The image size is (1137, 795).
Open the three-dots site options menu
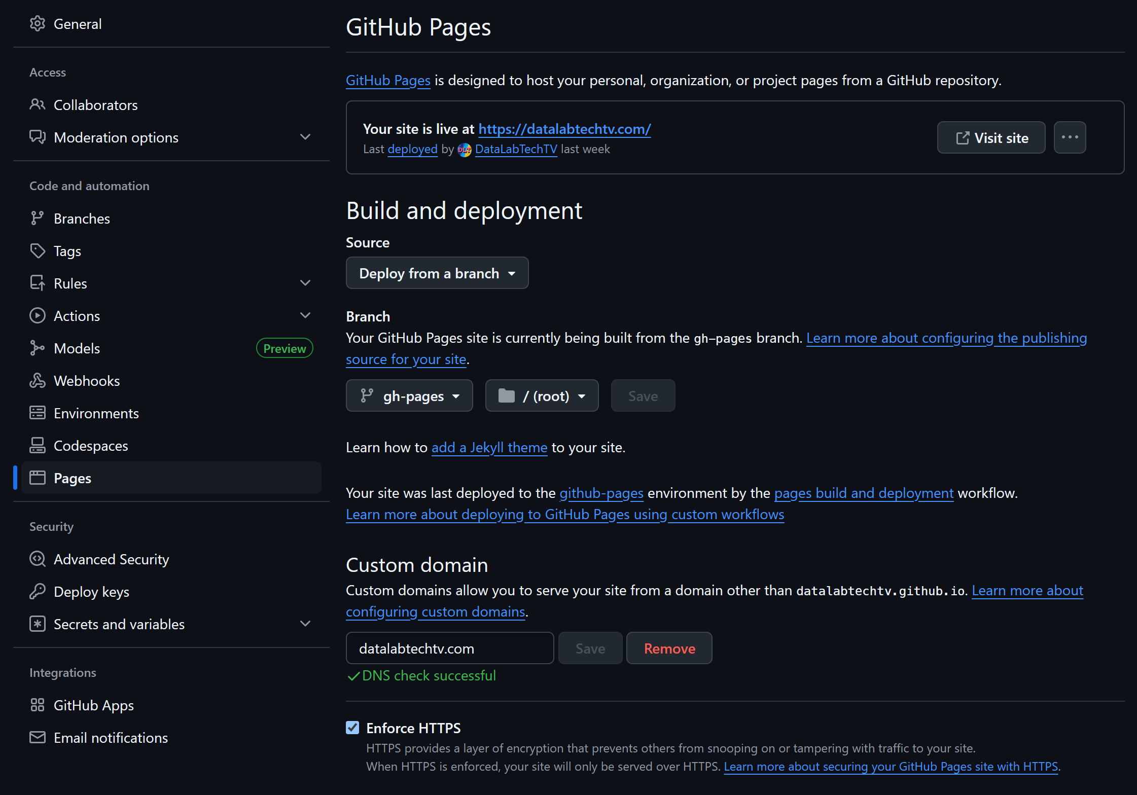click(x=1070, y=137)
